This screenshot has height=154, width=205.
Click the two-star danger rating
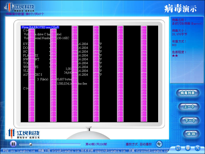175,56
